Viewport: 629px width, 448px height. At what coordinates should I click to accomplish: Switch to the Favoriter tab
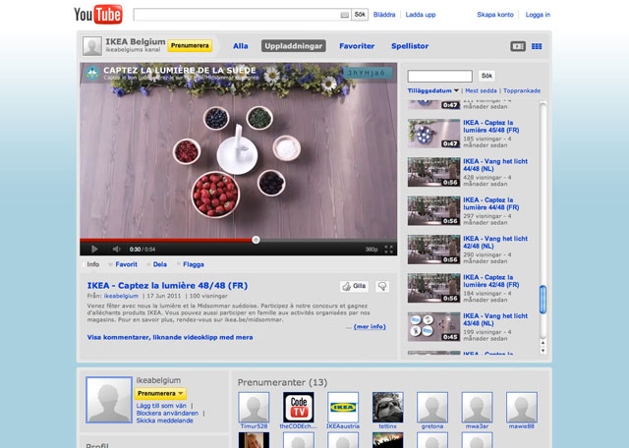[x=357, y=46]
